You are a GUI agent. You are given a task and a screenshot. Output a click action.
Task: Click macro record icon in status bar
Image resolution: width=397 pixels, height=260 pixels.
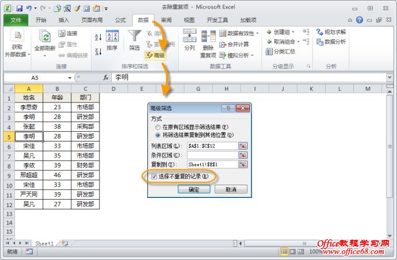[x=29, y=251]
